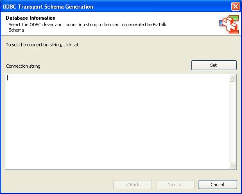
Task: Click the disabled Next button
Action: click(175, 185)
